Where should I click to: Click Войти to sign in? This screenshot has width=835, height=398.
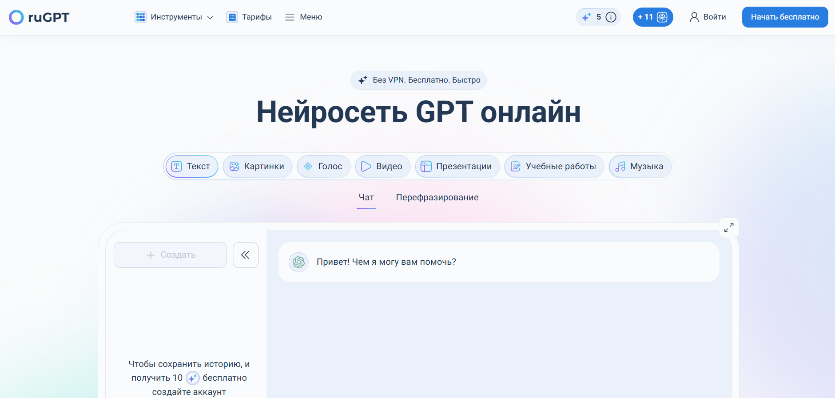708,17
